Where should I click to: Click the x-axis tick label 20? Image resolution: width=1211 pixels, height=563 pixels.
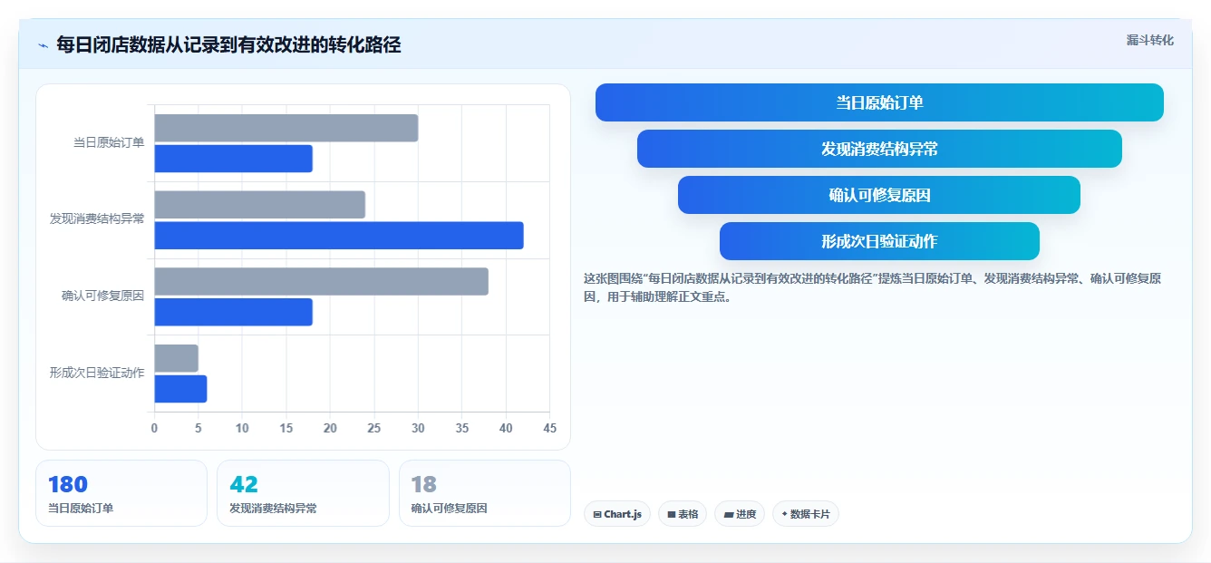[x=330, y=428]
